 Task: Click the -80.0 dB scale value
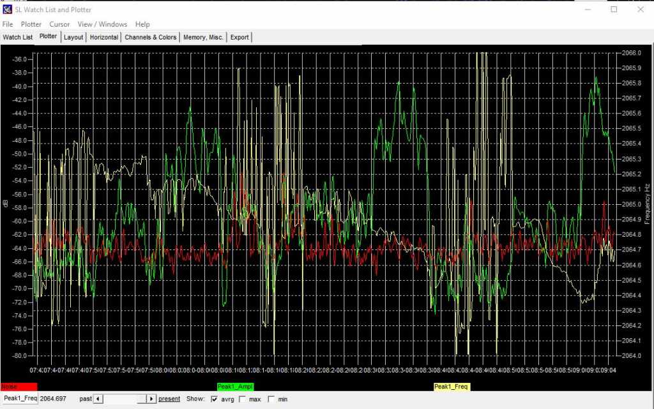[x=20, y=355]
